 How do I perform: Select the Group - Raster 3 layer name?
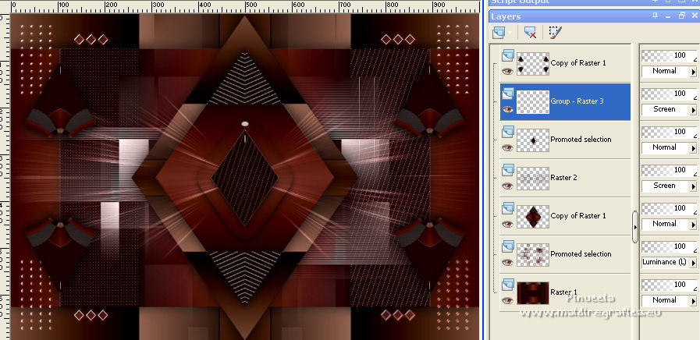(x=577, y=101)
